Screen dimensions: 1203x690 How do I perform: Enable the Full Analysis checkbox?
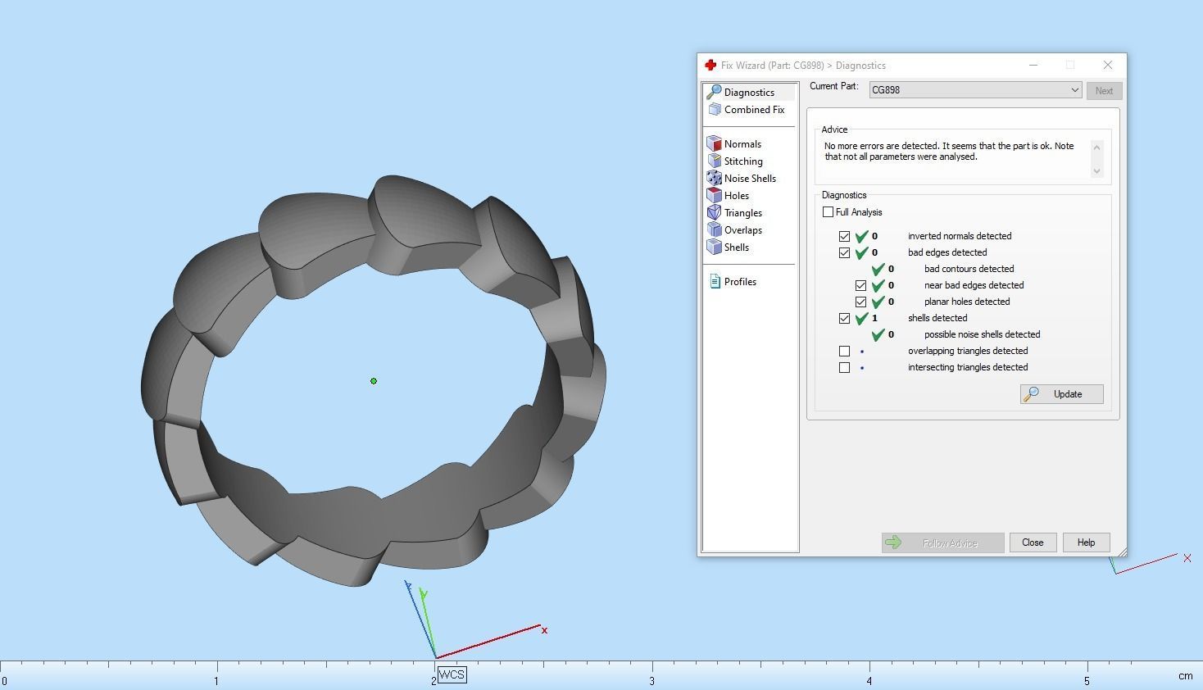click(x=828, y=212)
